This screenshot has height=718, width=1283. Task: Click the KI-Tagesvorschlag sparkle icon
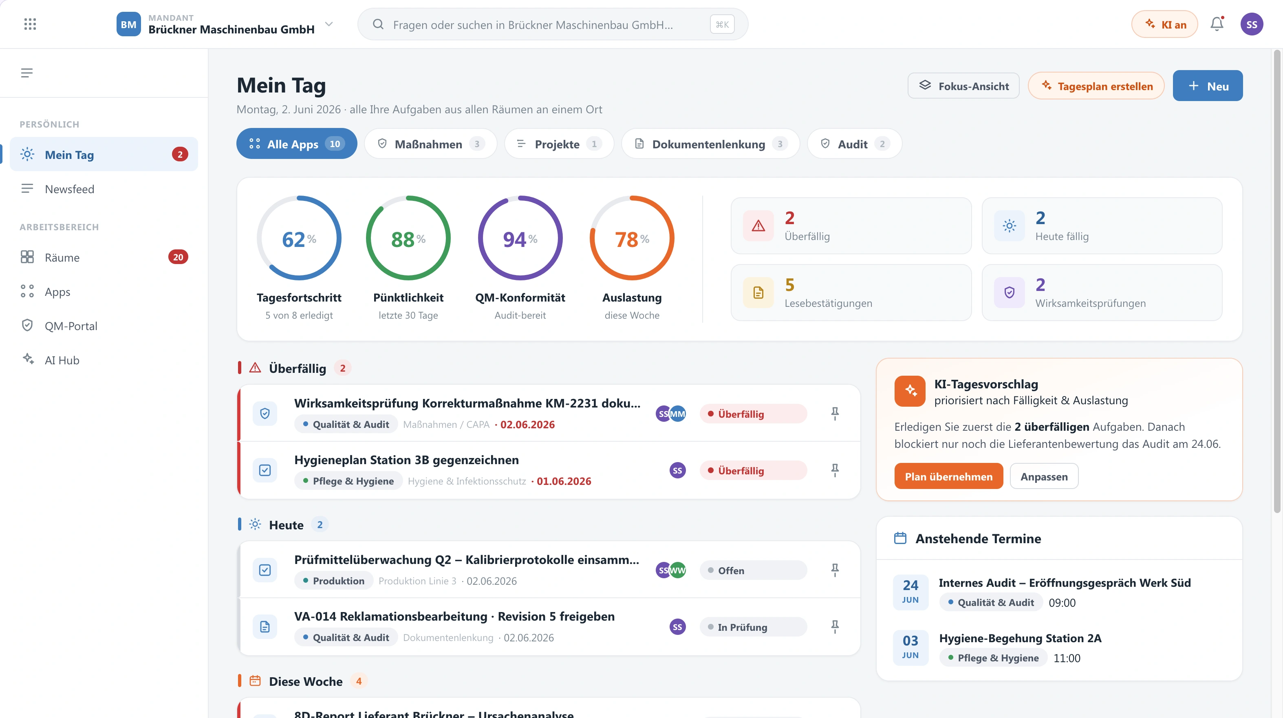(910, 391)
